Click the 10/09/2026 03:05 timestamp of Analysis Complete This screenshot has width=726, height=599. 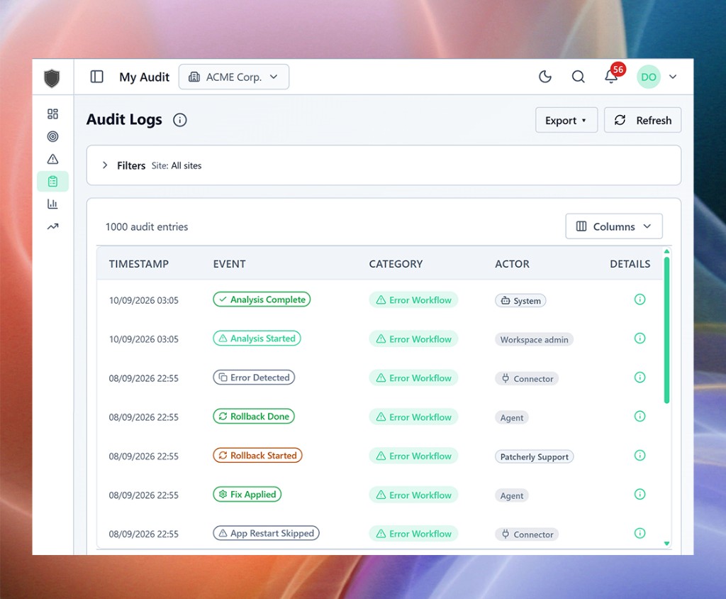[x=143, y=300]
